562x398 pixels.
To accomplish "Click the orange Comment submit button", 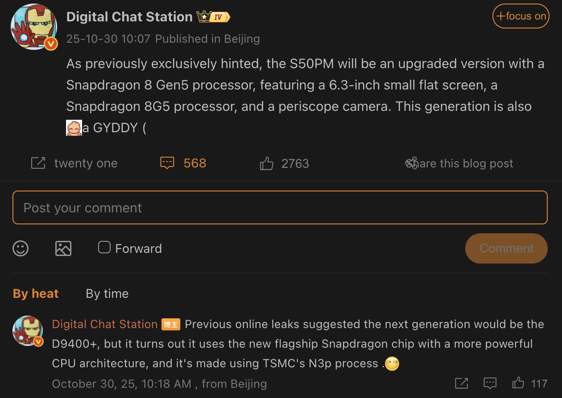I will coord(506,248).
